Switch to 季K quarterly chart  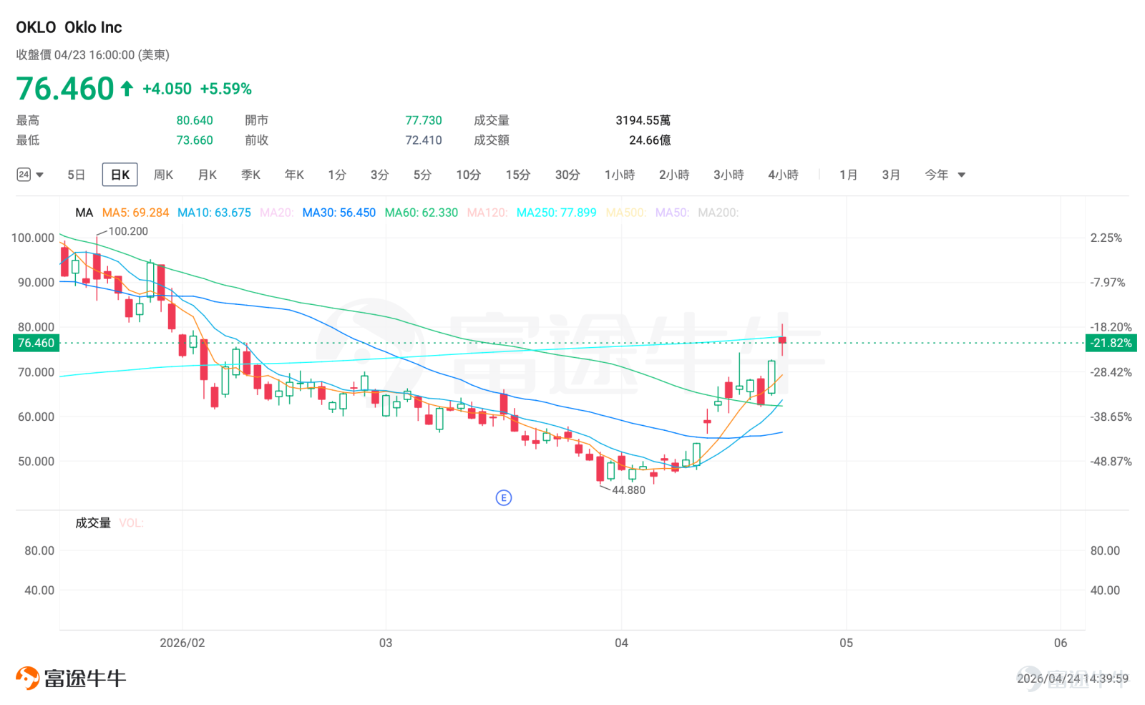tap(251, 175)
